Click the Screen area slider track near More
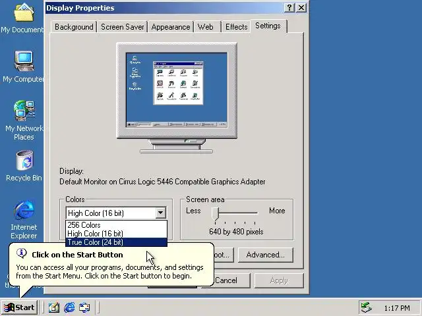Viewport: 422px width, 316px height. 255,213
